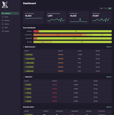Image resolution: width=114 pixels, height=115 pixels.
Task: Open Recently Active View all link
Action: click(x=109, y=107)
